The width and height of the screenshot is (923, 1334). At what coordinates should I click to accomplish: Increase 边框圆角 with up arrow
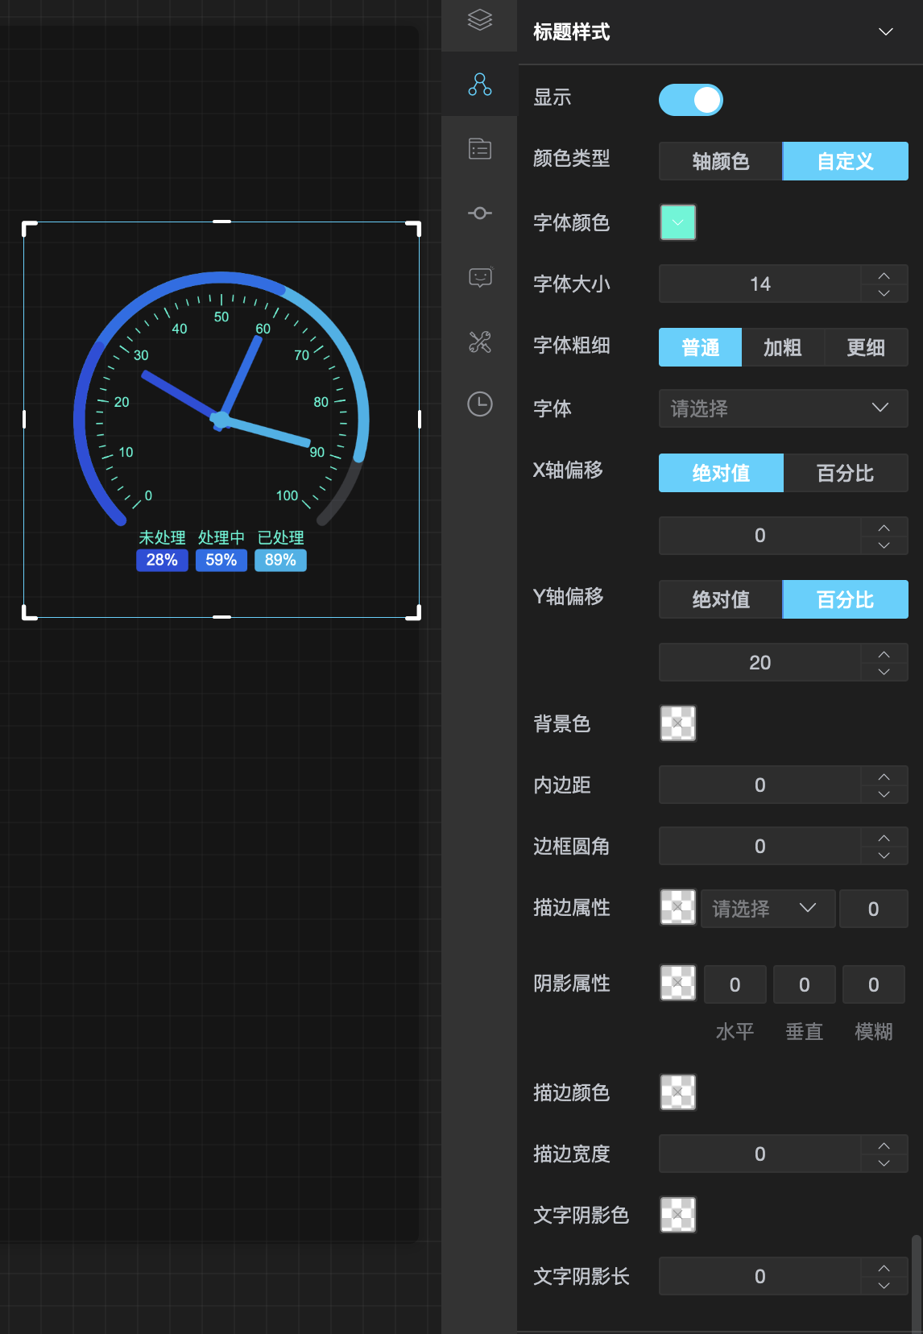(884, 837)
